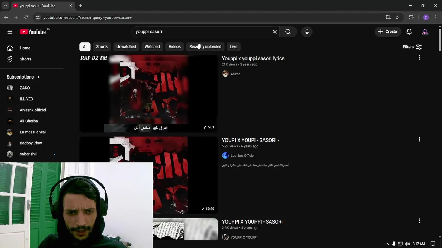Reload the page

pos(26,17)
